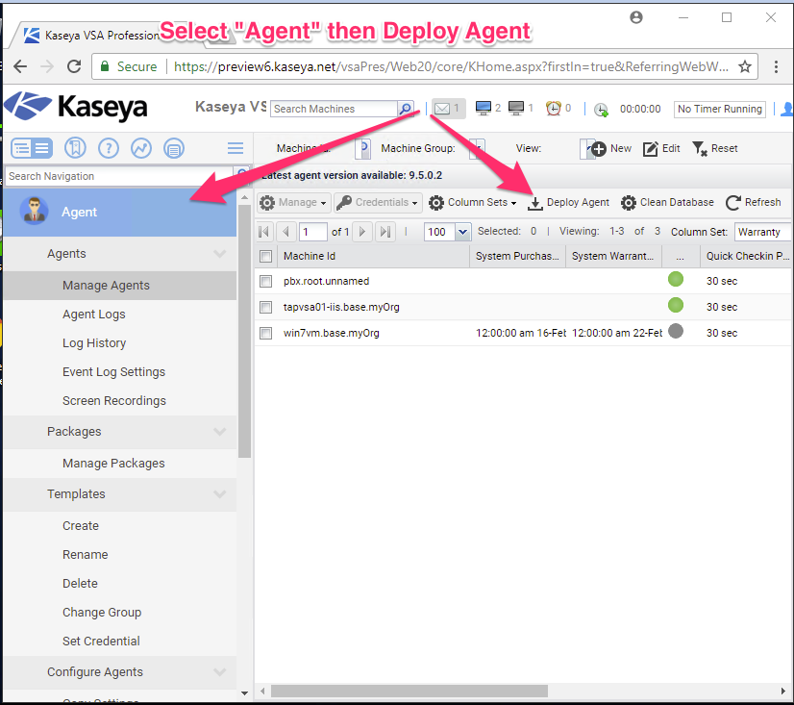The height and width of the screenshot is (705, 794).
Task: Switch to navigation tree view icon
Action: point(32,148)
